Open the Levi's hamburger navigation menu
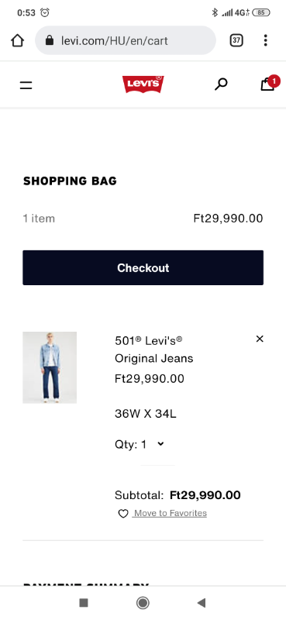Image resolution: width=286 pixels, height=620 pixels. pos(26,84)
